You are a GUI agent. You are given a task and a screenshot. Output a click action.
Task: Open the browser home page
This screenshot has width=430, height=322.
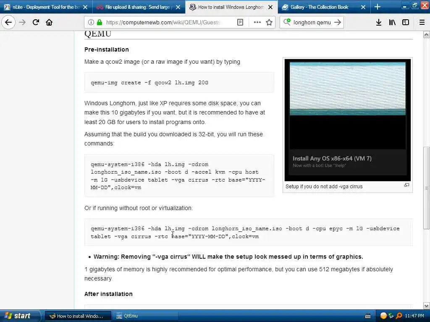tap(49, 22)
